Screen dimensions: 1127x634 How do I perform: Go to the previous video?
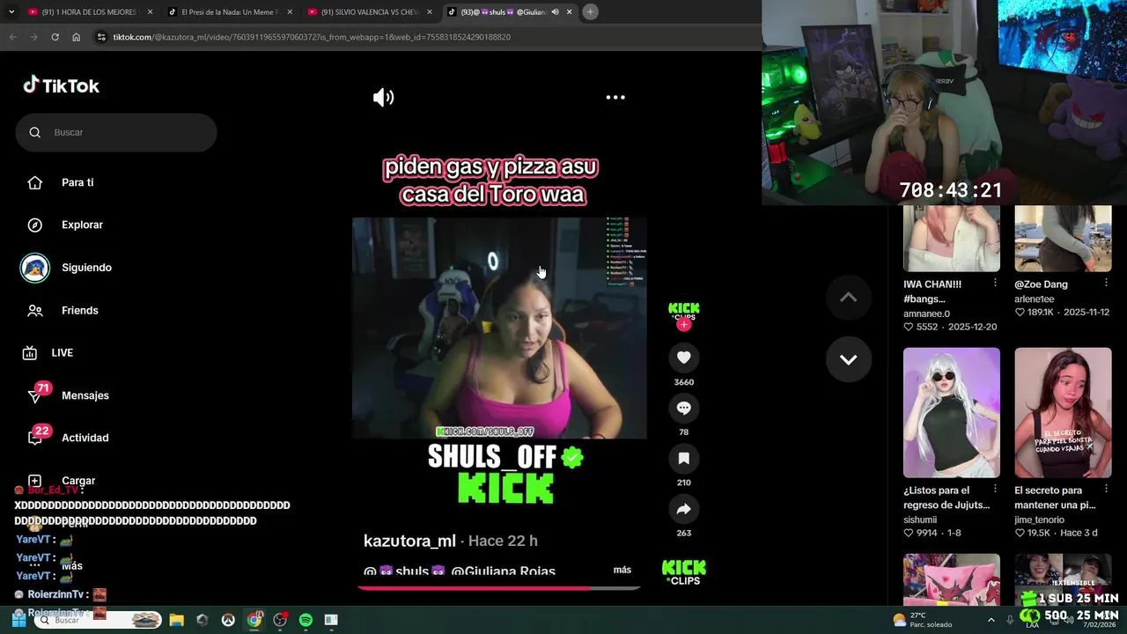[848, 298]
